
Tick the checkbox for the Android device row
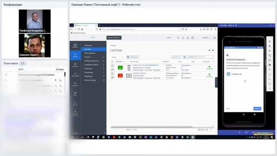(112, 65)
